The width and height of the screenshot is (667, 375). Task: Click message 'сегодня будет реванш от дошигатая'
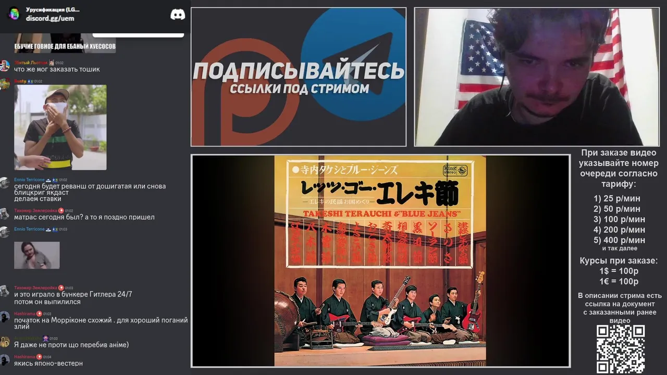coord(90,186)
